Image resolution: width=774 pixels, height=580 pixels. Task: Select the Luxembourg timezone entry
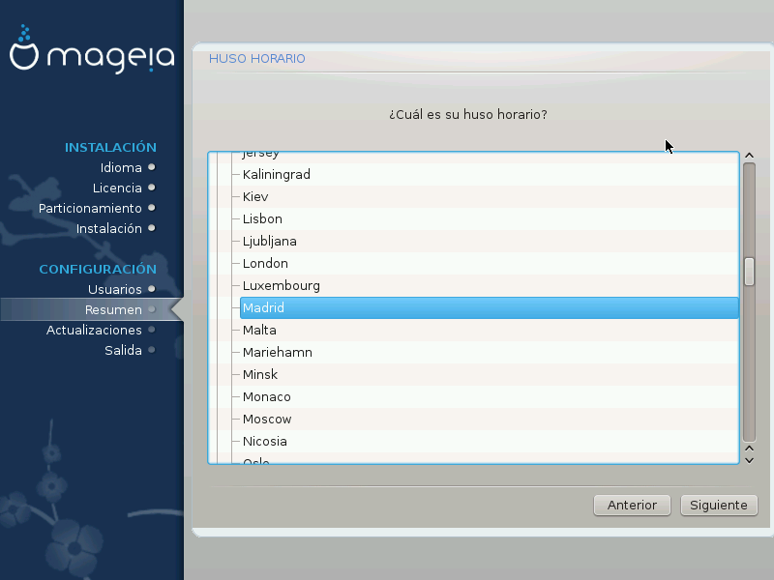click(281, 286)
